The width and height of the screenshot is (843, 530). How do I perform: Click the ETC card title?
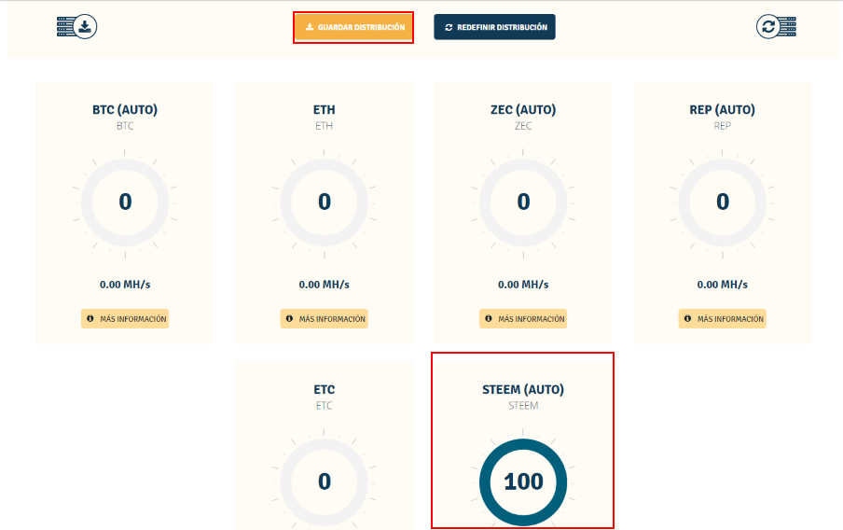(x=325, y=389)
